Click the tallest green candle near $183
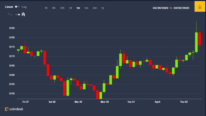 tap(196, 42)
